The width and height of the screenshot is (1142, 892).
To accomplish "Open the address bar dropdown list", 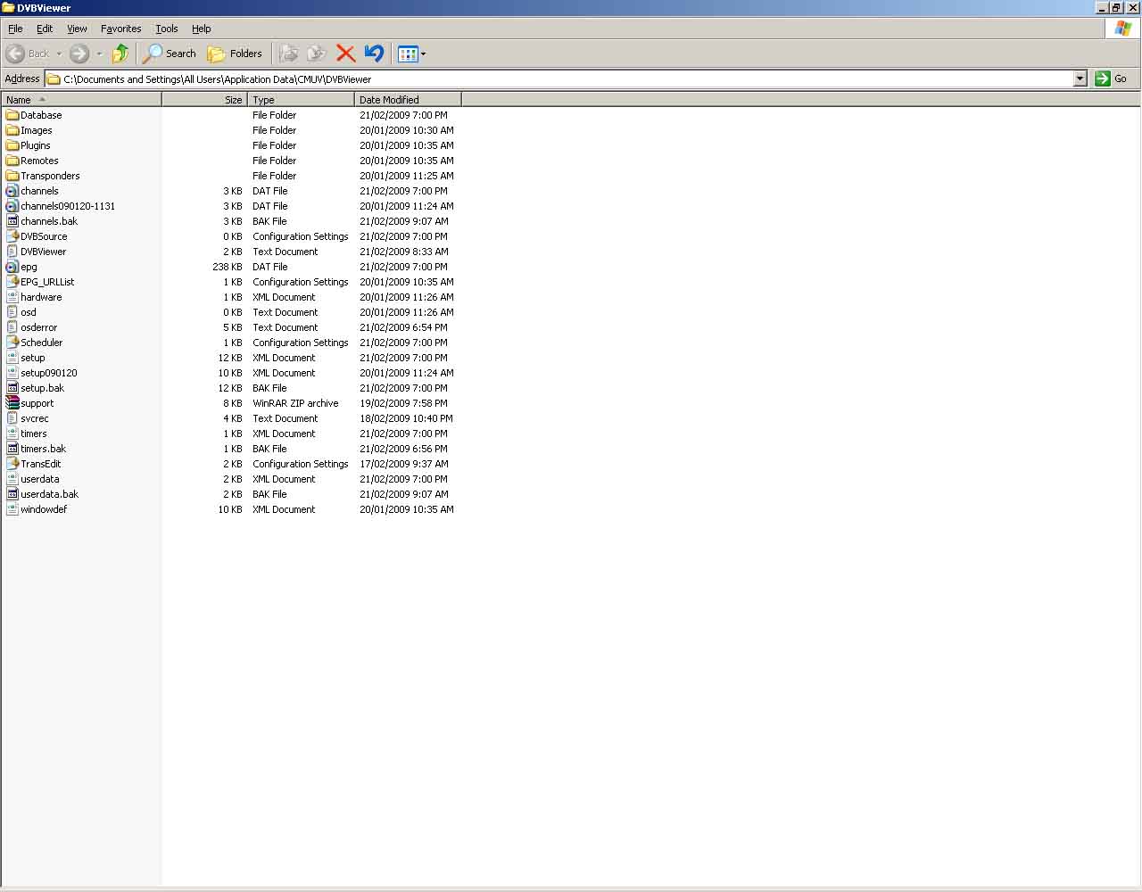I will (1080, 78).
